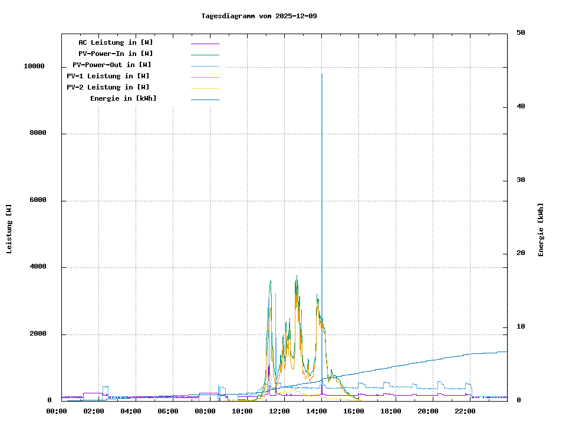This screenshot has width=566, height=424.
Task: Click the top of the tall blue spike
Action: (321, 74)
